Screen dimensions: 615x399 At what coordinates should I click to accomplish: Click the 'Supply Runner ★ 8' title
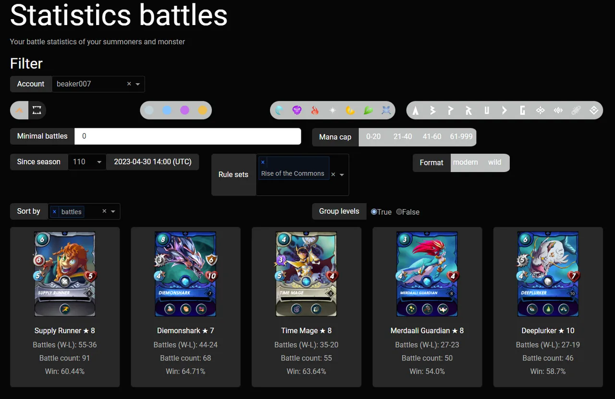(x=65, y=331)
